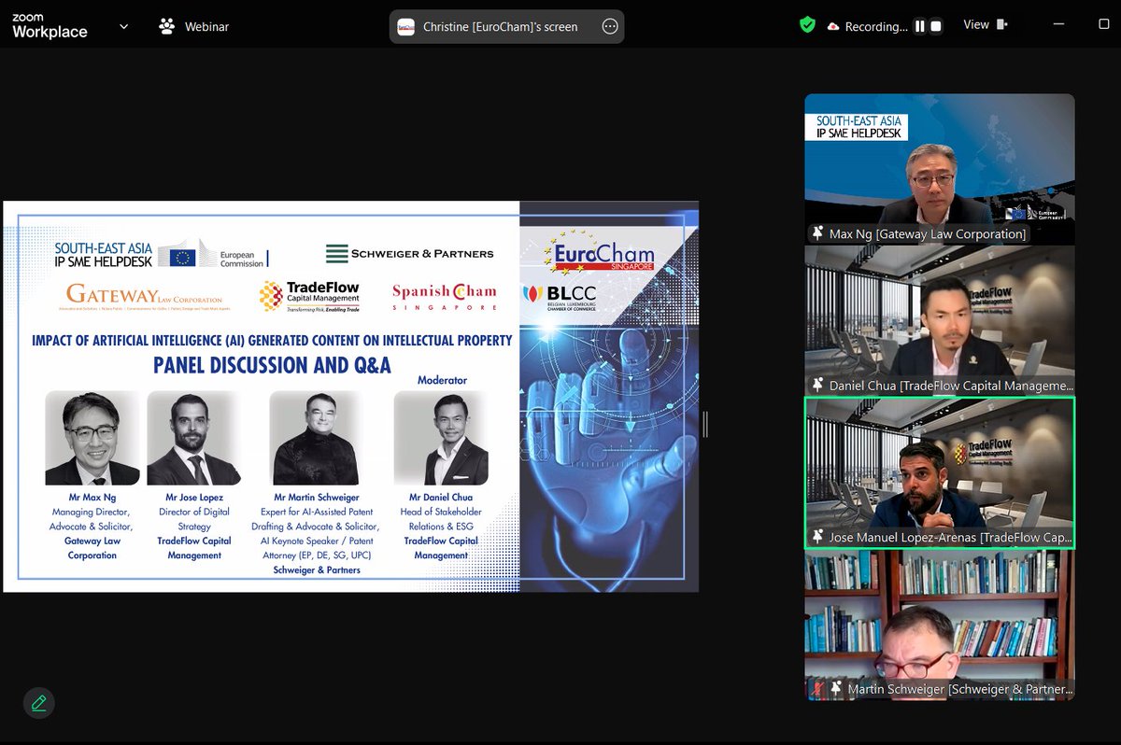
Task: Open the View menu
Action: (x=976, y=24)
